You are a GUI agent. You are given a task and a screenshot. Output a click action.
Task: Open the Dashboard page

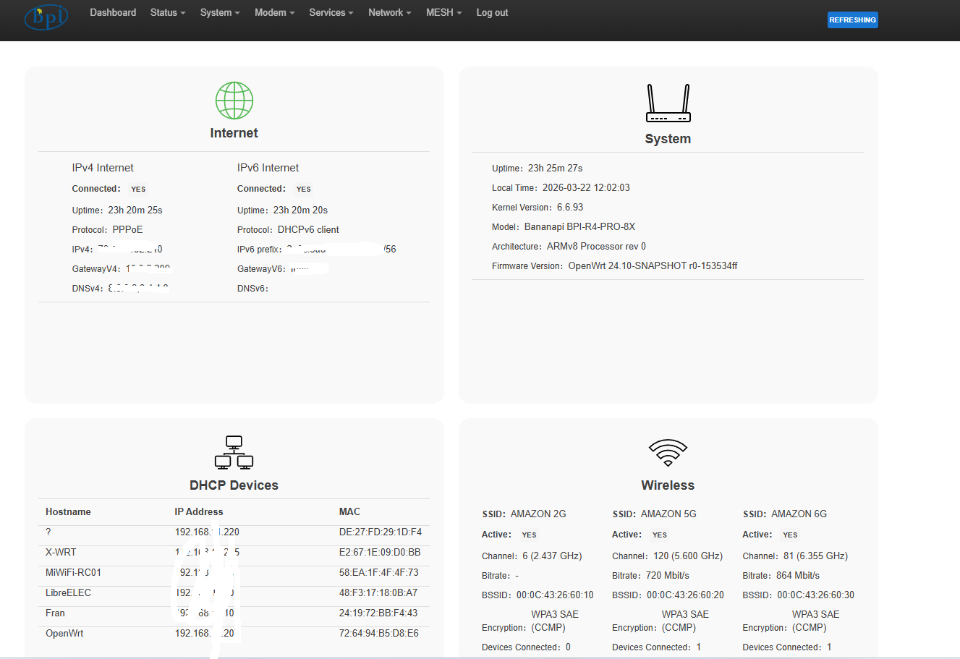pos(113,13)
